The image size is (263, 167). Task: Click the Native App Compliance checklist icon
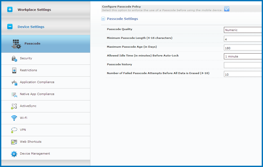point(14,95)
